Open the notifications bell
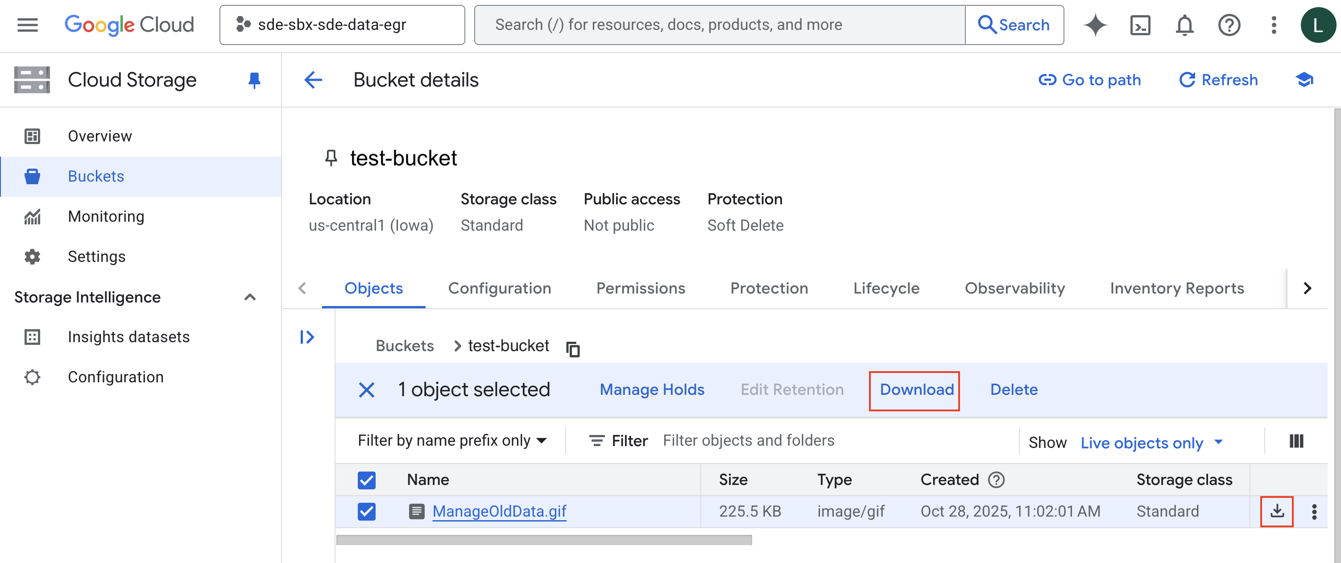 click(x=1184, y=25)
